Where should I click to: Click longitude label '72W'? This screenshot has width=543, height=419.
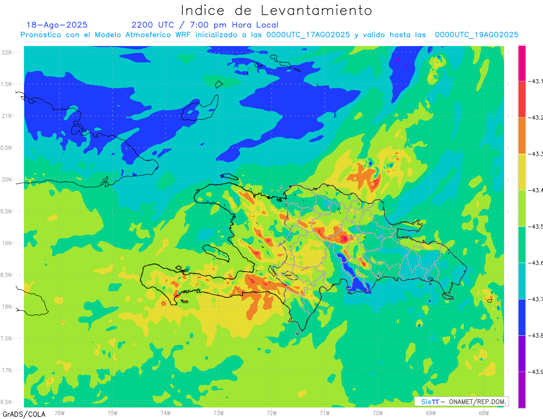(x=271, y=413)
